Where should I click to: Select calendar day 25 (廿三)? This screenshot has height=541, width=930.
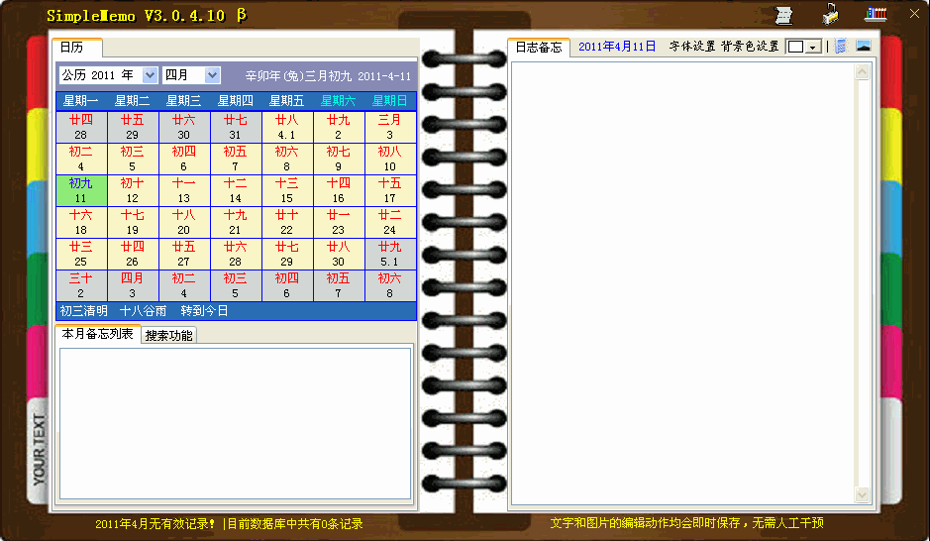(x=81, y=254)
